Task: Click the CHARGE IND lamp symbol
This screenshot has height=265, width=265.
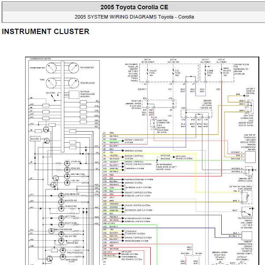Action: 61,208
